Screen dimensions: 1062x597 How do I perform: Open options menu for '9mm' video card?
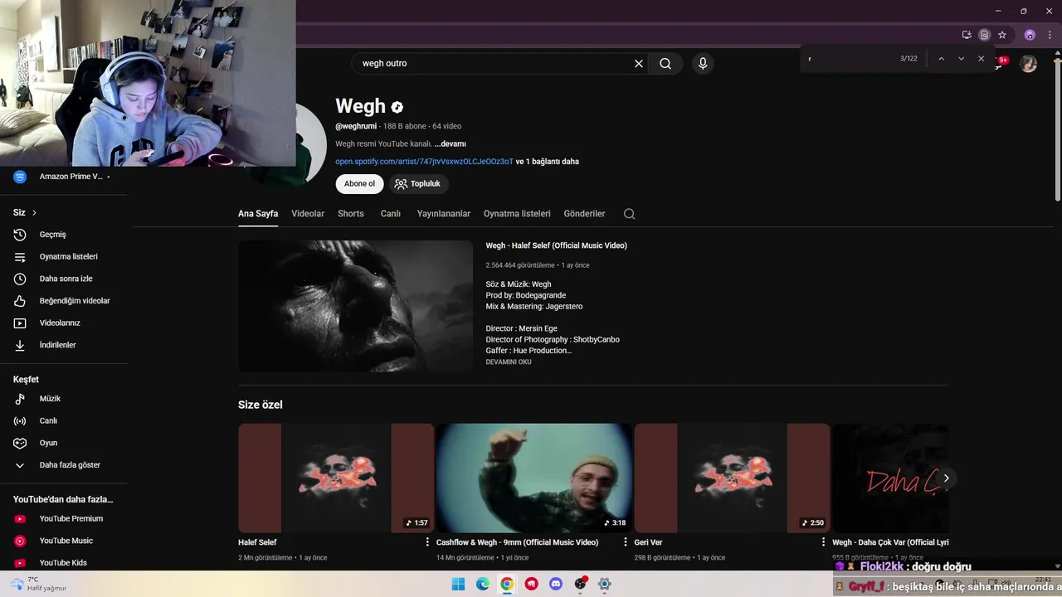[626, 542]
